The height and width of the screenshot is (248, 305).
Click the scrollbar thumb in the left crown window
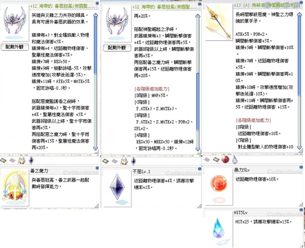[x=96, y=45]
